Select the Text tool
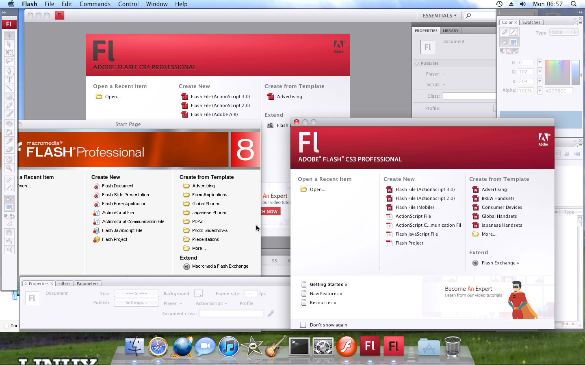The height and width of the screenshot is (365, 585). [9, 79]
